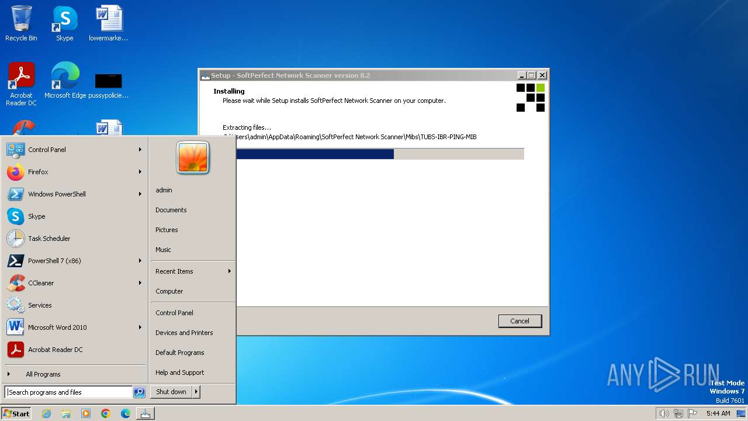The image size is (748, 421).
Task: Expand the Windows PowerShell submenu arrow
Action: pos(140,194)
